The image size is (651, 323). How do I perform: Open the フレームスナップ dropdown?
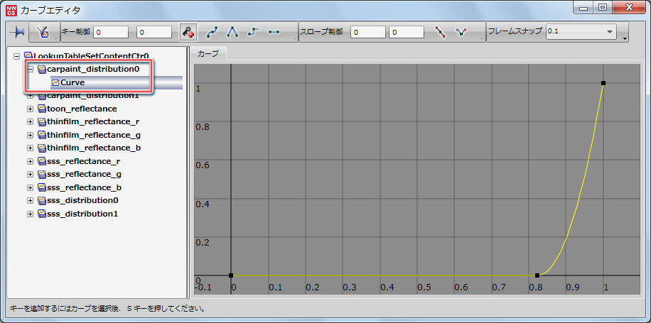609,32
